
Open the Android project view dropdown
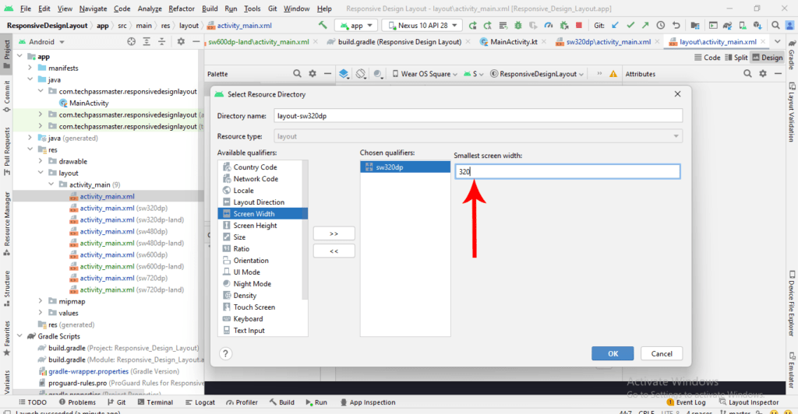coord(42,42)
